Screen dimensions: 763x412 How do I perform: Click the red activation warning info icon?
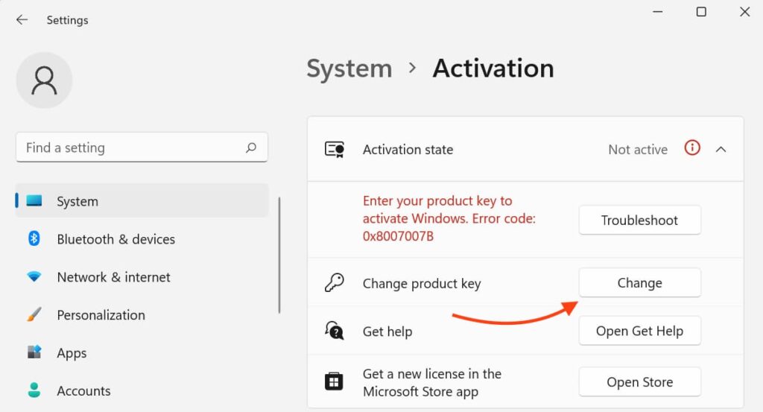coord(692,148)
